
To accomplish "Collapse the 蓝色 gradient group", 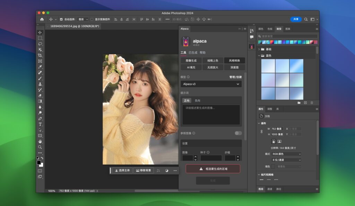I will click(260, 55).
